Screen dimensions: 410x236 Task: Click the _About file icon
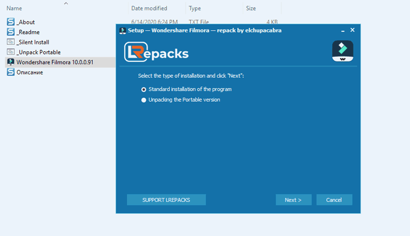coord(10,22)
